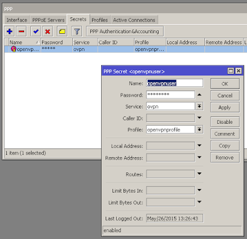Switch to the Profiles tab
This screenshot has width=247, height=239.
tap(99, 20)
